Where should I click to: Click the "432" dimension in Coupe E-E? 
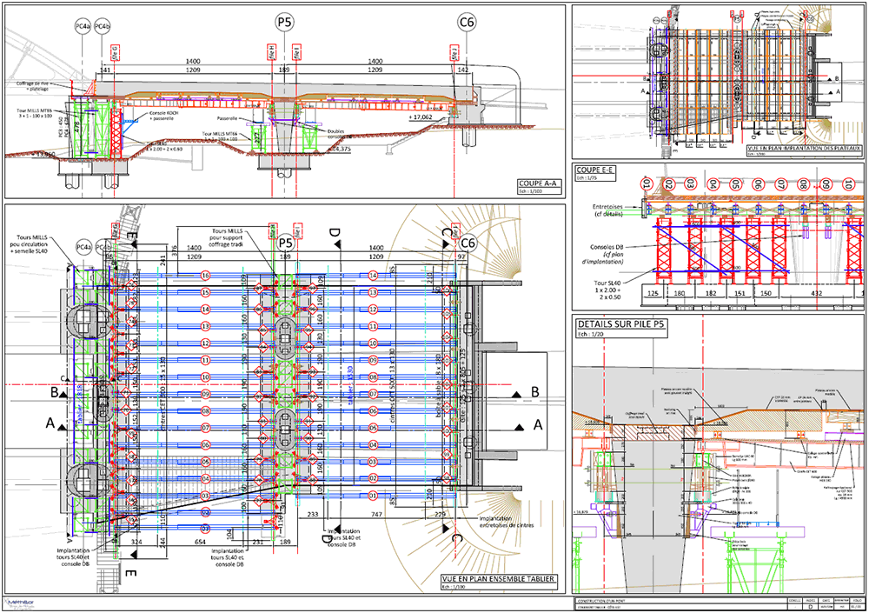tap(815, 294)
